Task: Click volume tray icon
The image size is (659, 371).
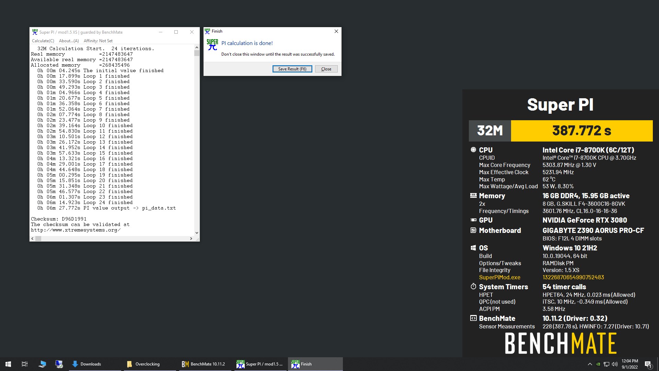Action: pyautogui.click(x=614, y=364)
